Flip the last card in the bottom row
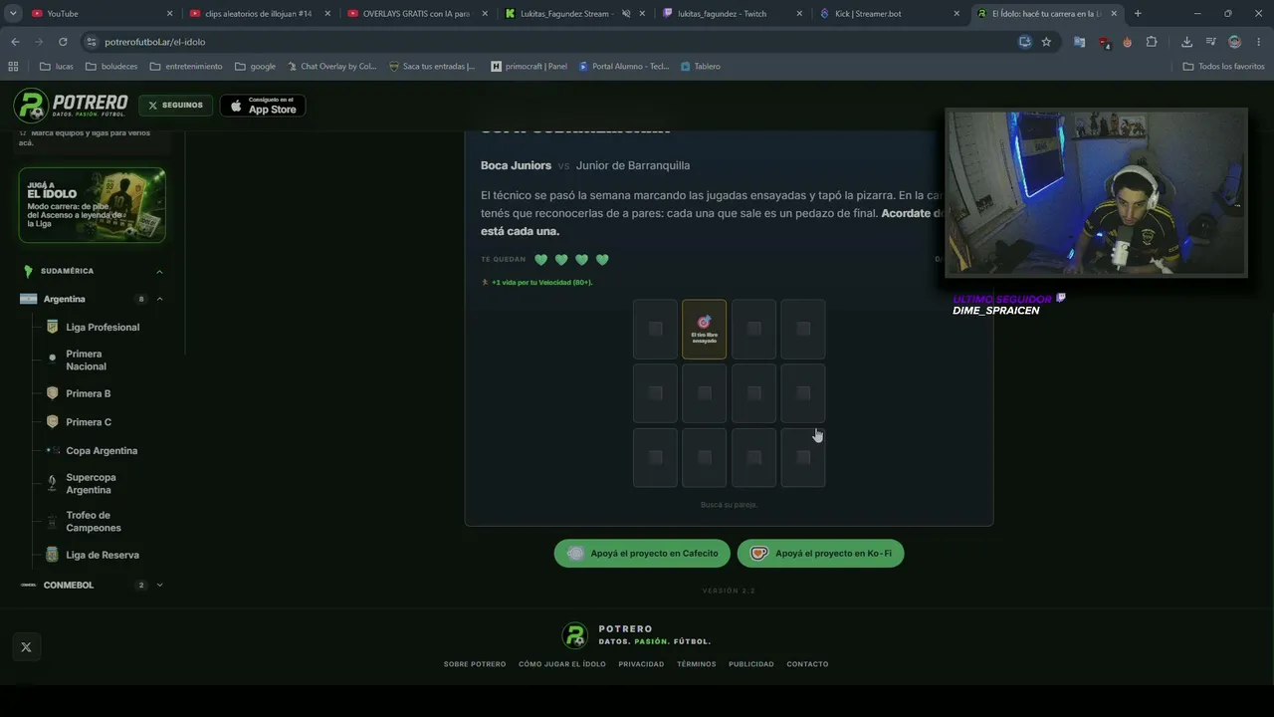 [803, 458]
